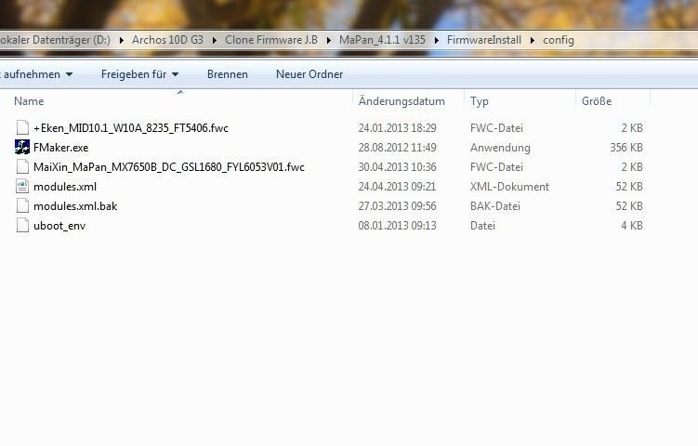
Task: Sort by the Typ column header
Action: click(479, 101)
